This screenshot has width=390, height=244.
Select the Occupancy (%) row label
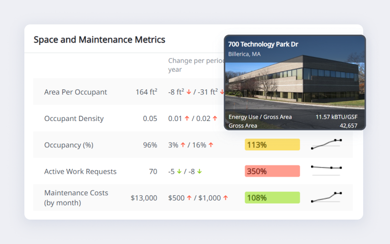point(69,145)
